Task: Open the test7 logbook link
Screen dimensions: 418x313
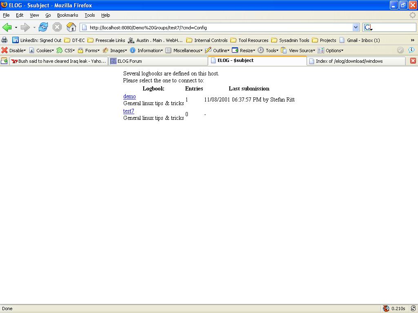Action: tap(129, 111)
